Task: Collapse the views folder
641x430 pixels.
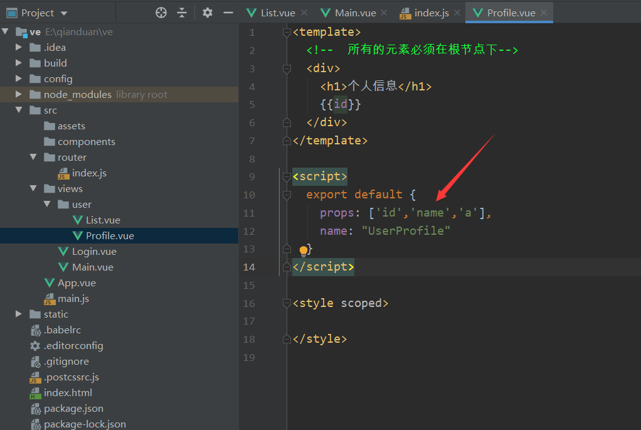Action: tap(33, 188)
